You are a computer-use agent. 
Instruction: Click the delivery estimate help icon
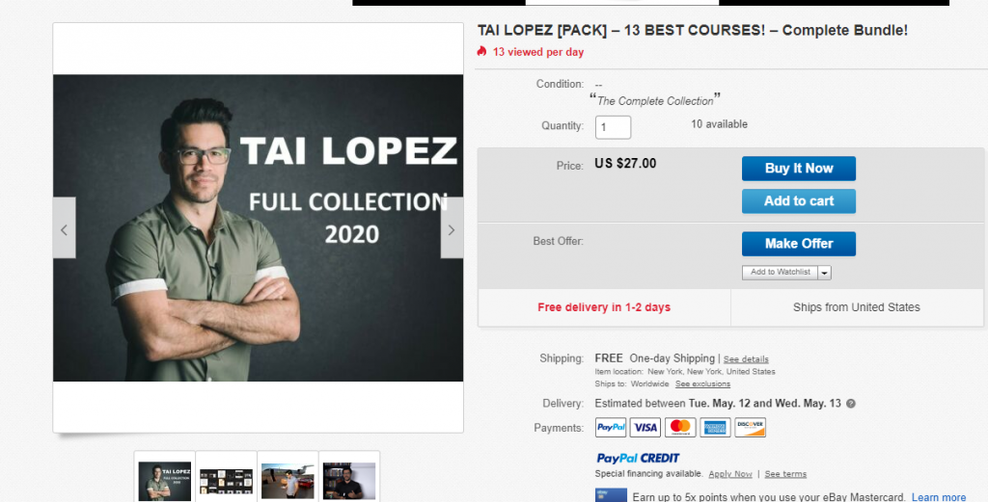pyautogui.click(x=851, y=404)
